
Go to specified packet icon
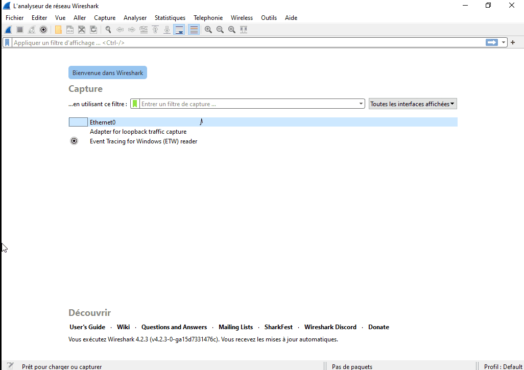click(x=144, y=30)
